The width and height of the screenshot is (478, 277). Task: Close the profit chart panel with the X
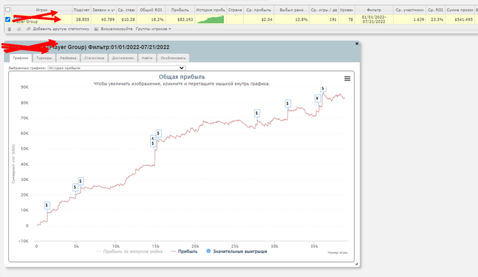pyautogui.click(x=356, y=44)
